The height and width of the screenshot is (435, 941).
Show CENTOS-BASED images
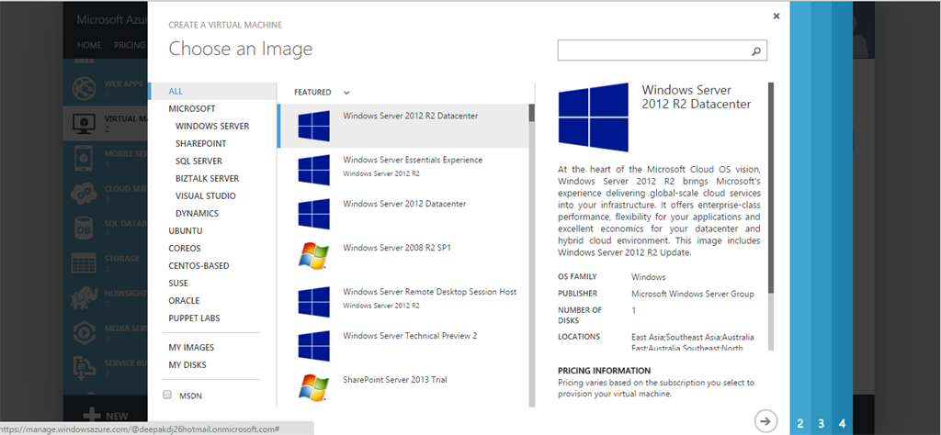[x=198, y=265]
